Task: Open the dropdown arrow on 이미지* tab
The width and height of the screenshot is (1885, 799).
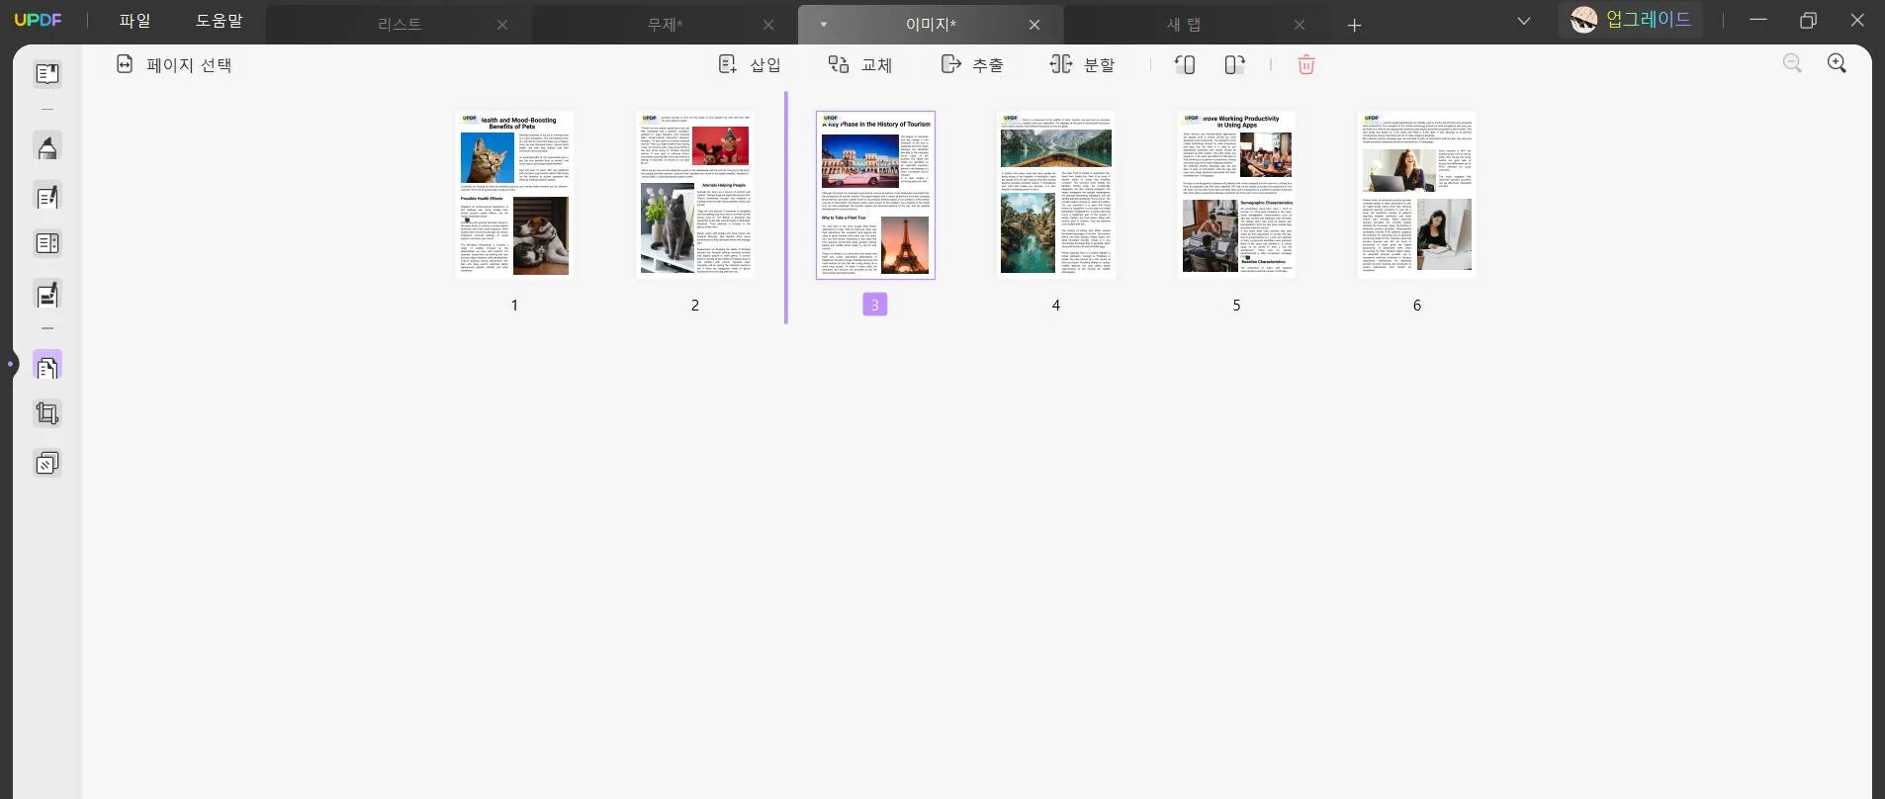Action: click(823, 25)
